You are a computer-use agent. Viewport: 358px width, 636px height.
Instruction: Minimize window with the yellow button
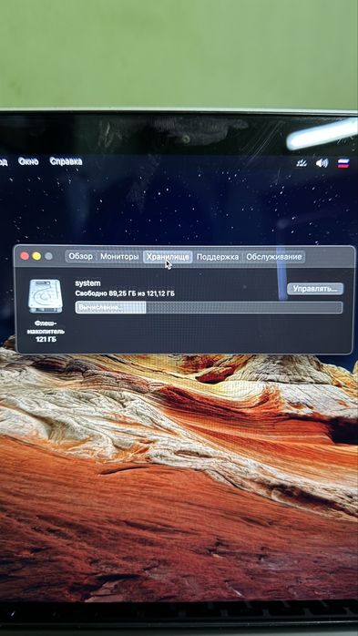pyautogui.click(x=36, y=256)
